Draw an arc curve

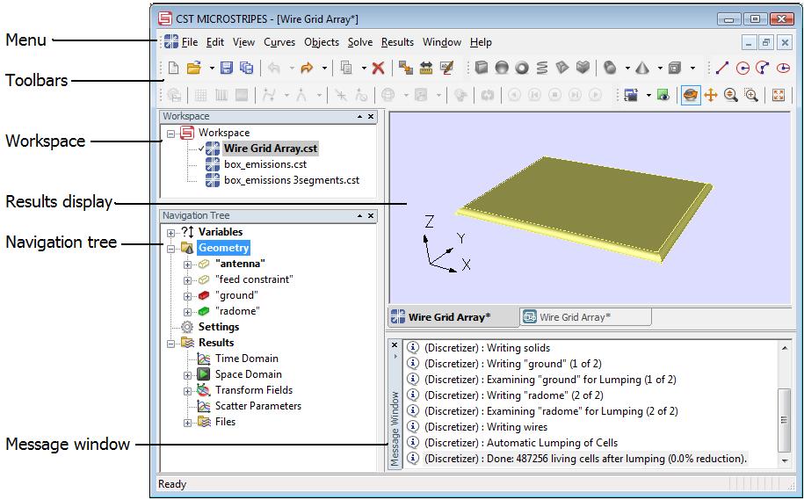click(763, 68)
